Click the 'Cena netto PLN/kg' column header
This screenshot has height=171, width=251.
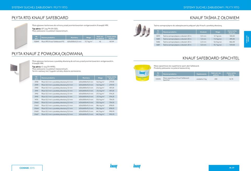tap(231, 74)
